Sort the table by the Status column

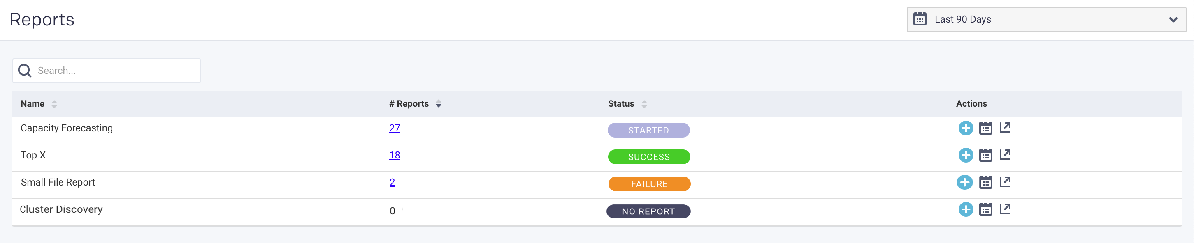(x=644, y=104)
